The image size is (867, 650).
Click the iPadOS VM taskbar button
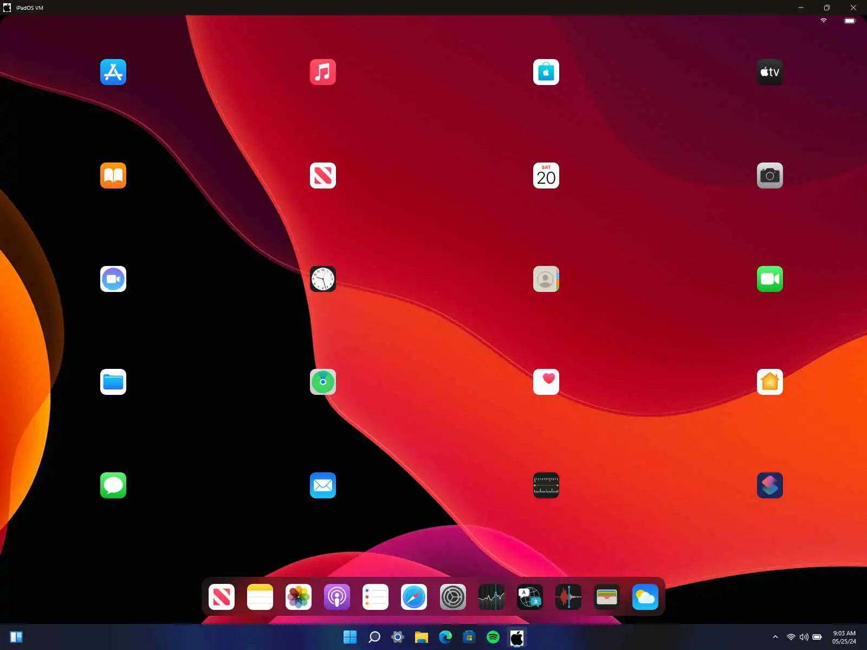click(x=517, y=638)
